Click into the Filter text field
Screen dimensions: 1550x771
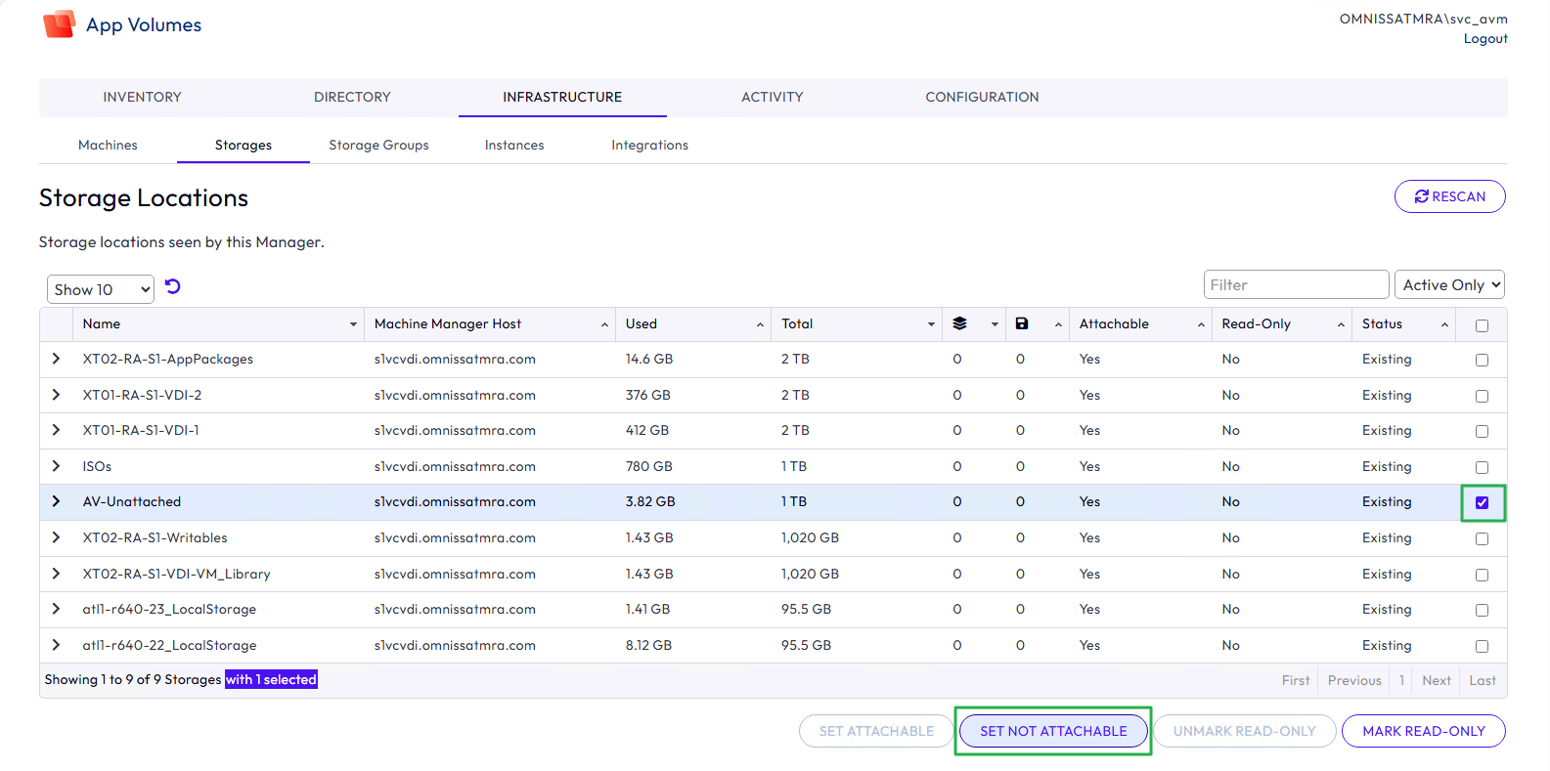pos(1295,285)
